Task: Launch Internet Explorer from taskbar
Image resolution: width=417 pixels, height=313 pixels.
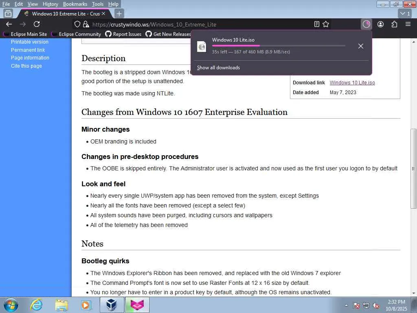Action: (x=36, y=305)
